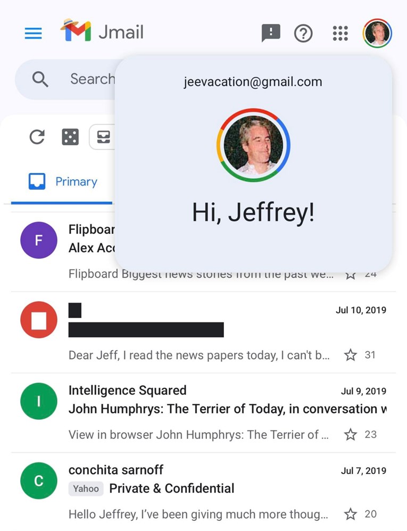
Task: Click the Yahoo label tag
Action: tap(86, 488)
